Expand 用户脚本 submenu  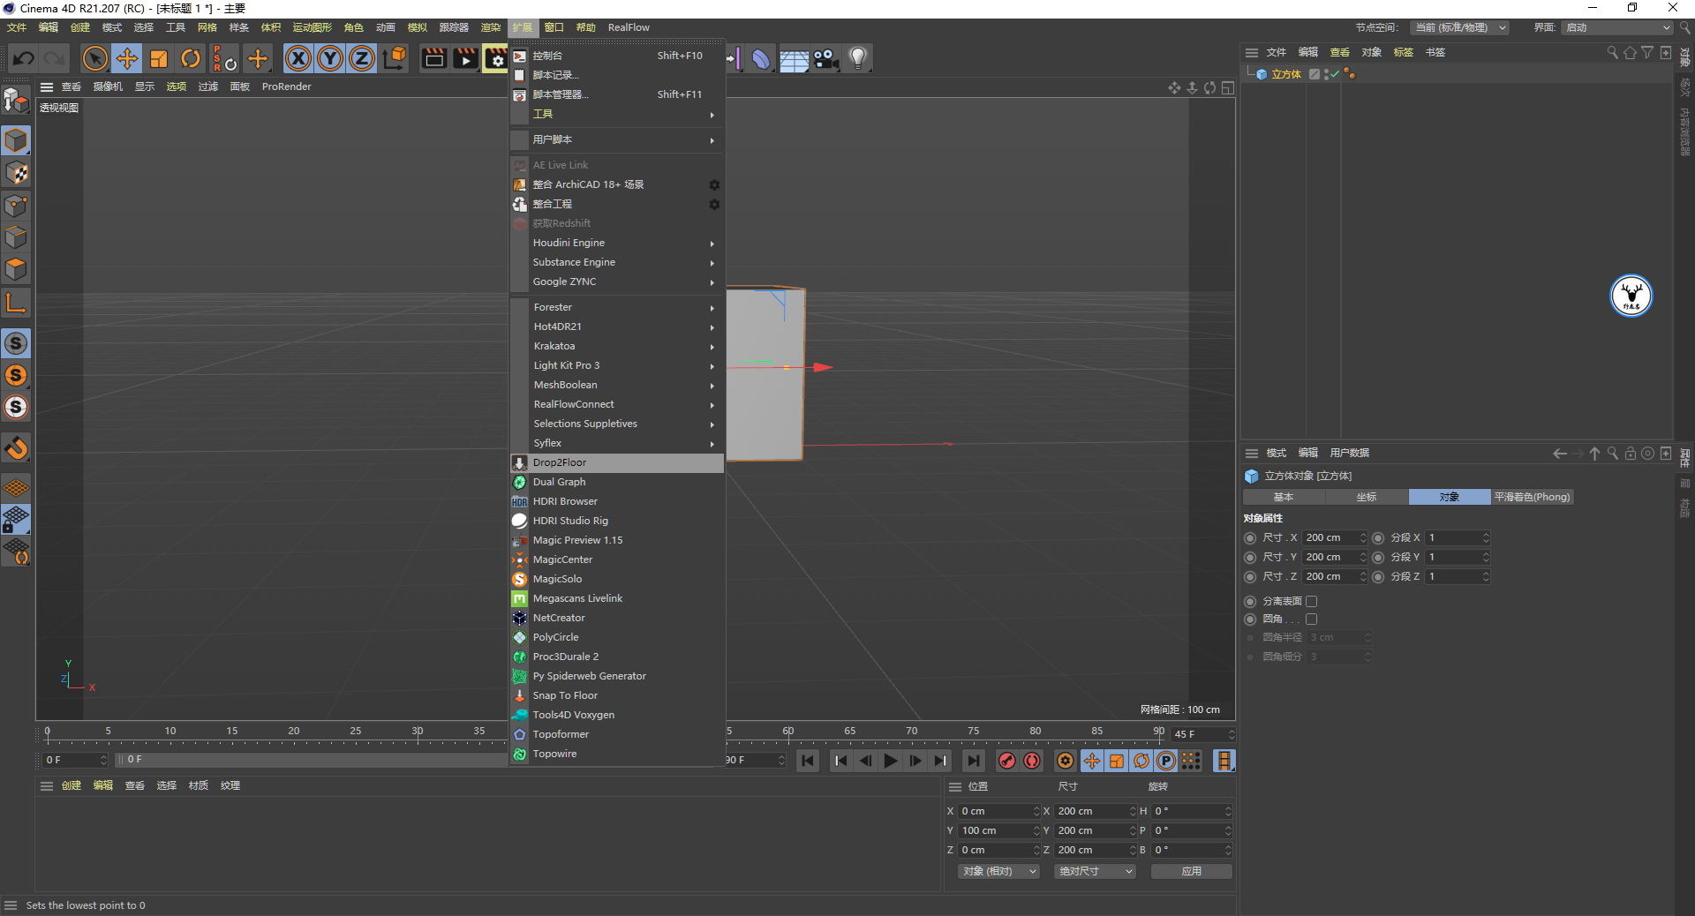[x=617, y=139]
